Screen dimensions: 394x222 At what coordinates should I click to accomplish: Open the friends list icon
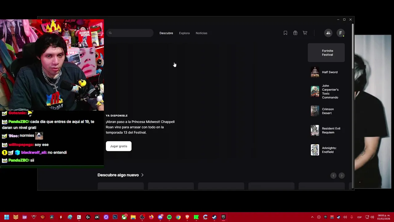click(x=328, y=33)
